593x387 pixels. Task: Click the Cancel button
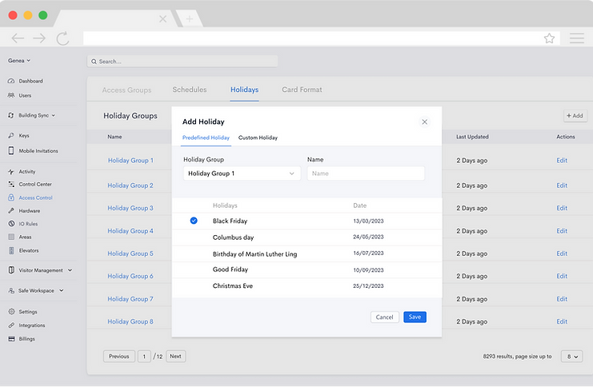[x=385, y=317]
